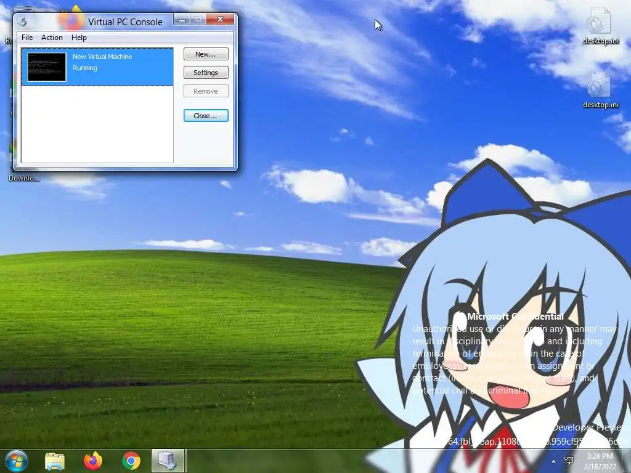Screen dimensions: 631x473
Task: Launch Google Chrome from the taskbar
Action: pos(131,461)
